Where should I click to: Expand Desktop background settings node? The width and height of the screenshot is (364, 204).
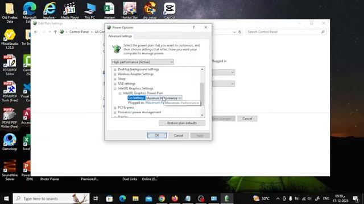[x=115, y=69]
